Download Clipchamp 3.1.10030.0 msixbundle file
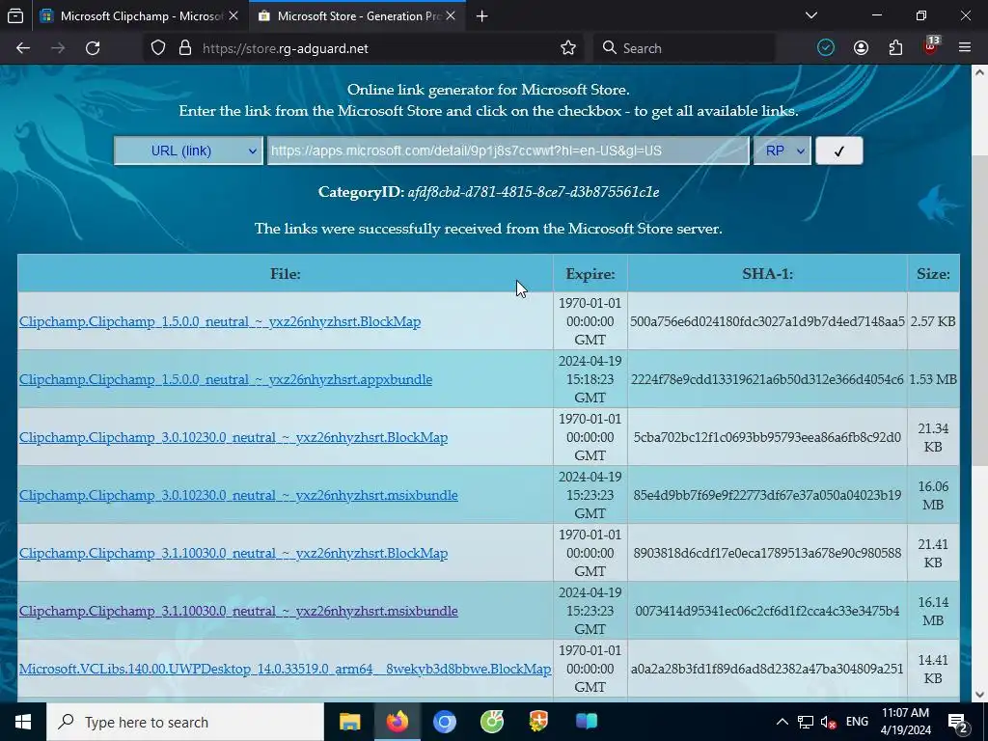Screen dimensions: 988x741 click(238, 611)
